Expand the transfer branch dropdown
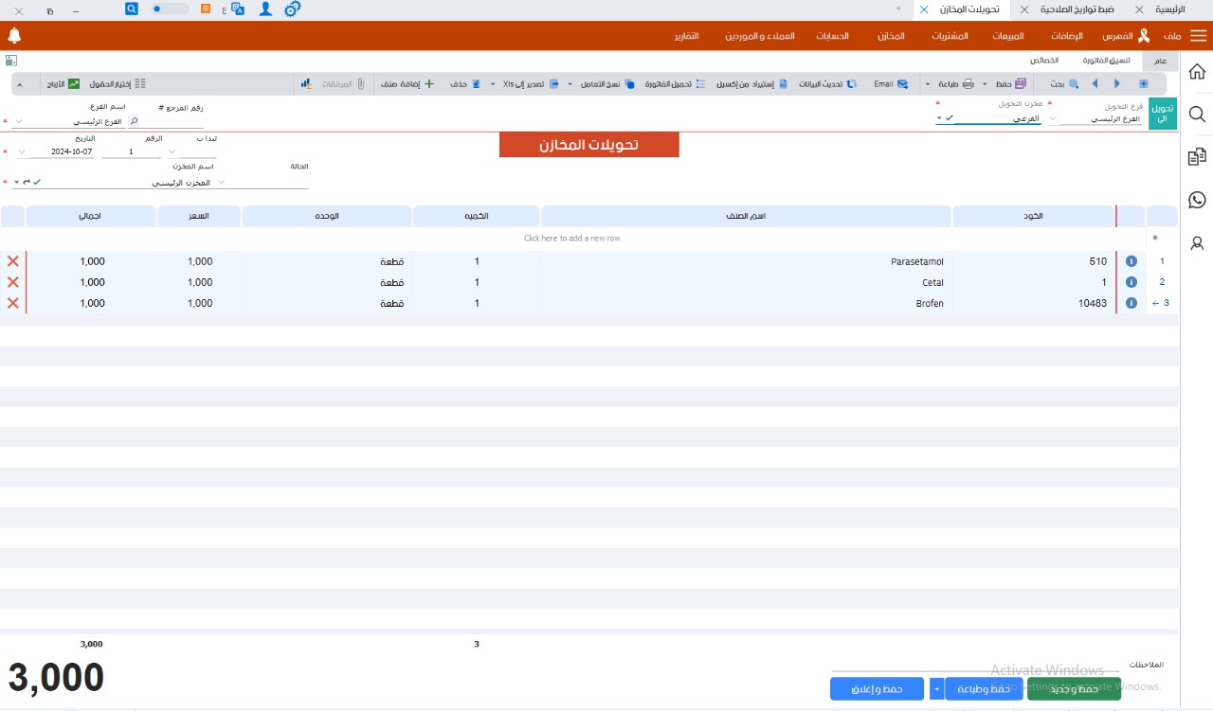Viewport: 1213px width, 711px height. tap(1052, 119)
